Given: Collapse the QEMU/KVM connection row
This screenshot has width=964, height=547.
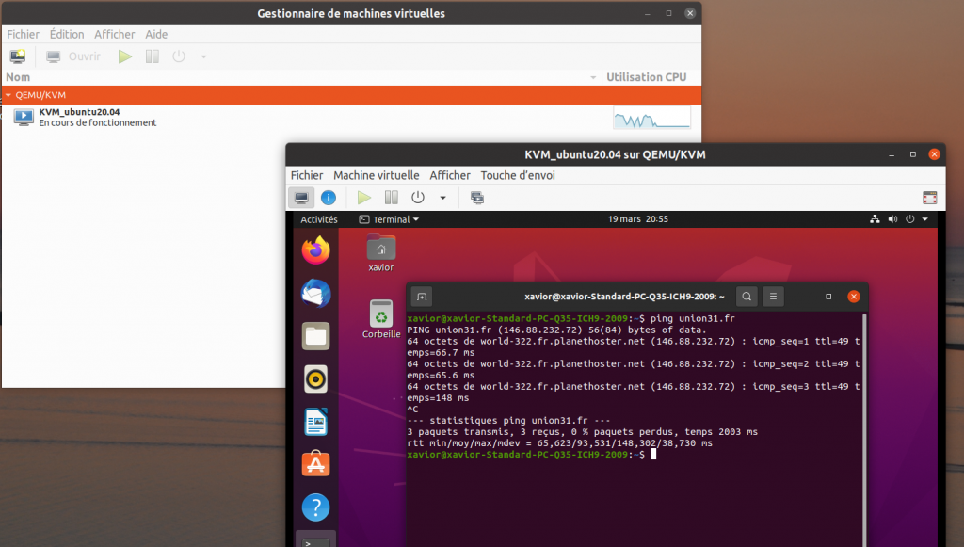Looking at the screenshot, I should pyautogui.click(x=8, y=95).
